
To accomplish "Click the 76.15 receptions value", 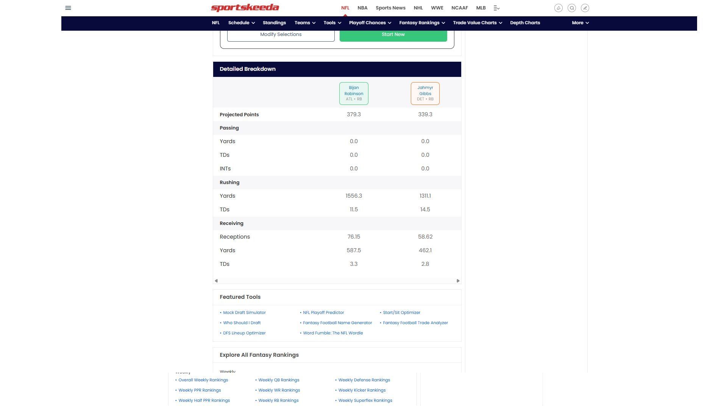I will coord(354,237).
